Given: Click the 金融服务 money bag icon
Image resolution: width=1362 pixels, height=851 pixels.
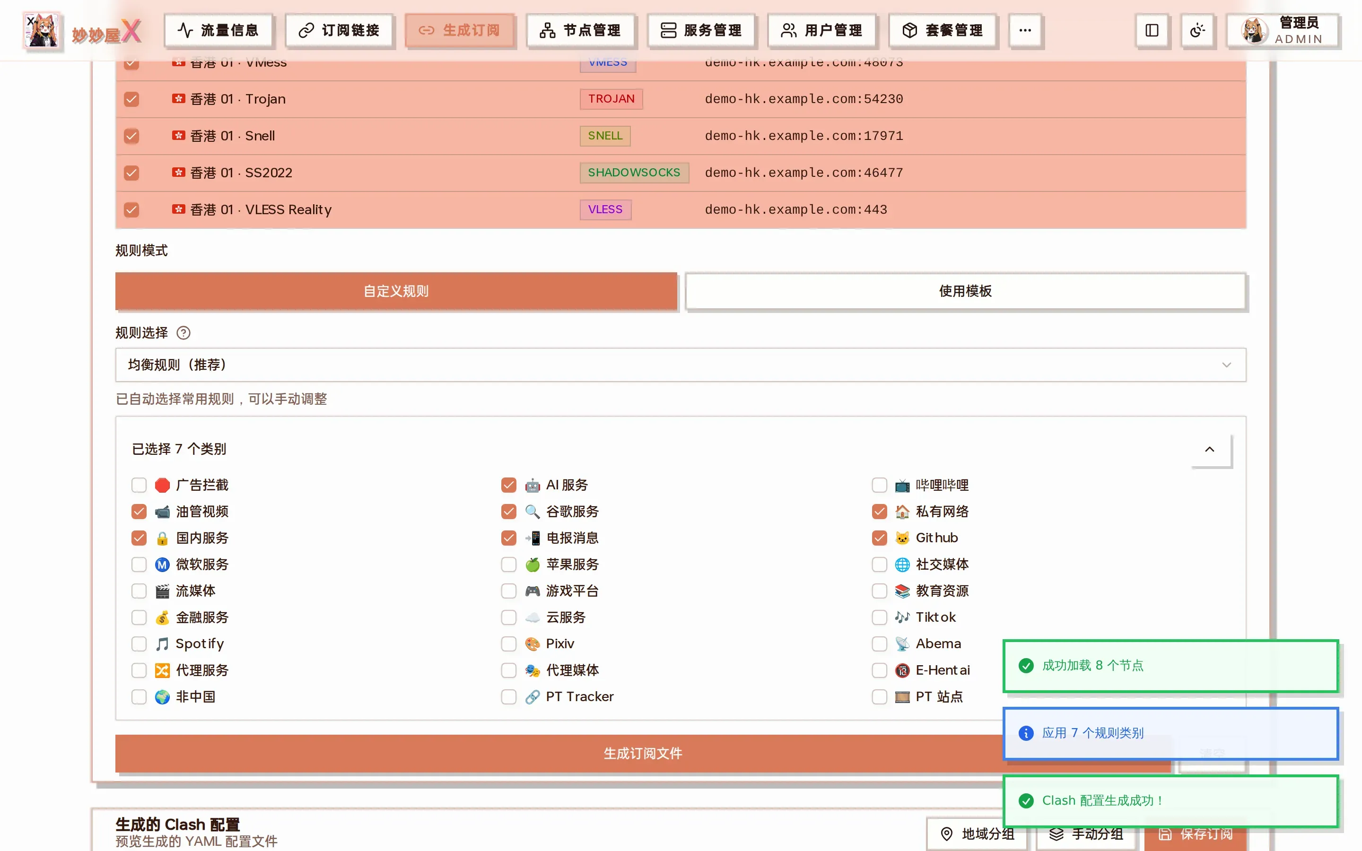Looking at the screenshot, I should tap(162, 617).
